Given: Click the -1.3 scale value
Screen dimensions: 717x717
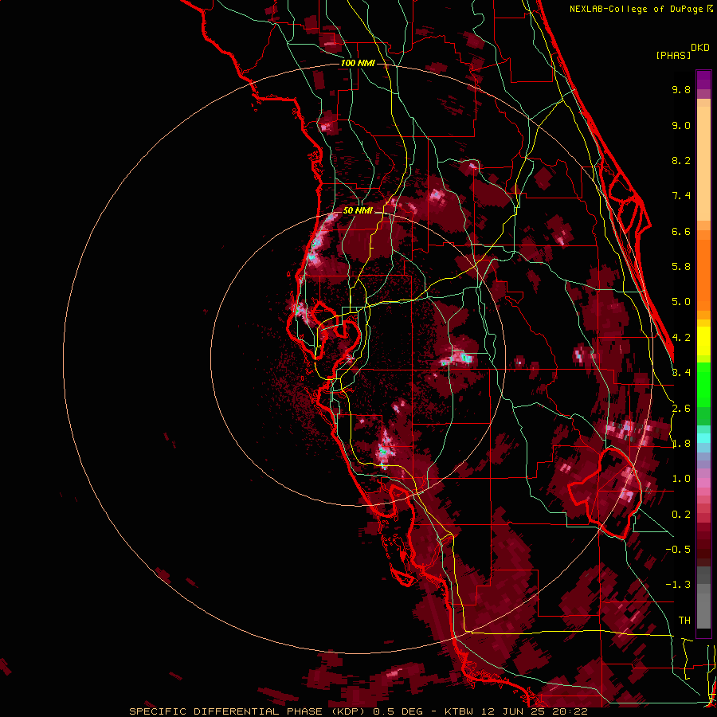Looking at the screenshot, I should [678, 585].
